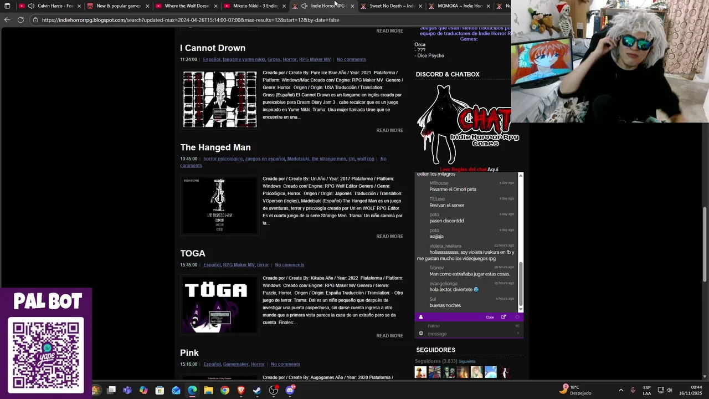Click the microphone icon in the system tray
The height and width of the screenshot is (399, 709).
tap(633, 390)
